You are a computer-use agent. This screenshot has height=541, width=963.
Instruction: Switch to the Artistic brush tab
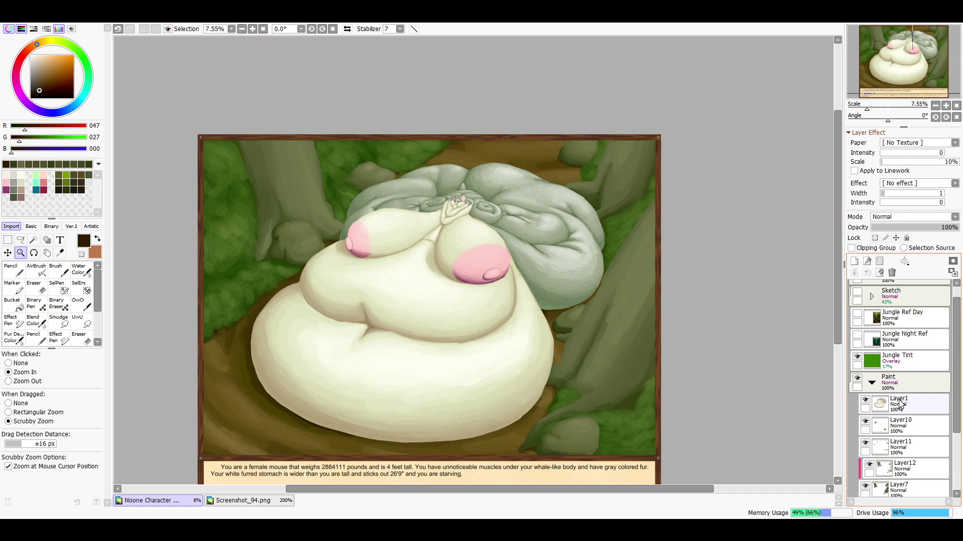pyautogui.click(x=91, y=226)
